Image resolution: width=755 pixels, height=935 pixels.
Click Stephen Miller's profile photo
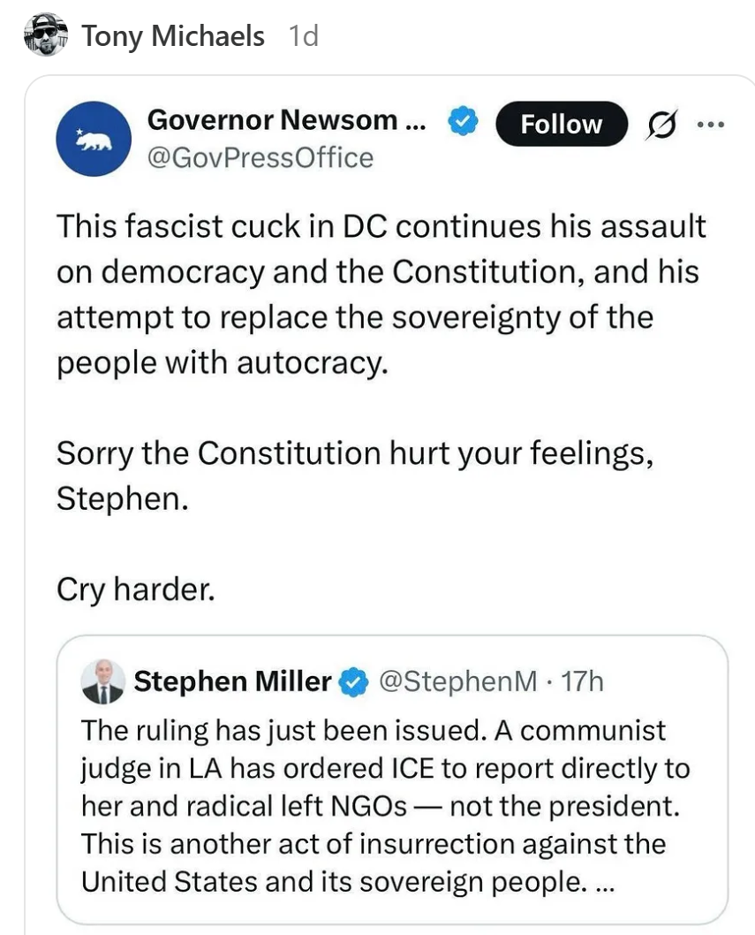(102, 681)
